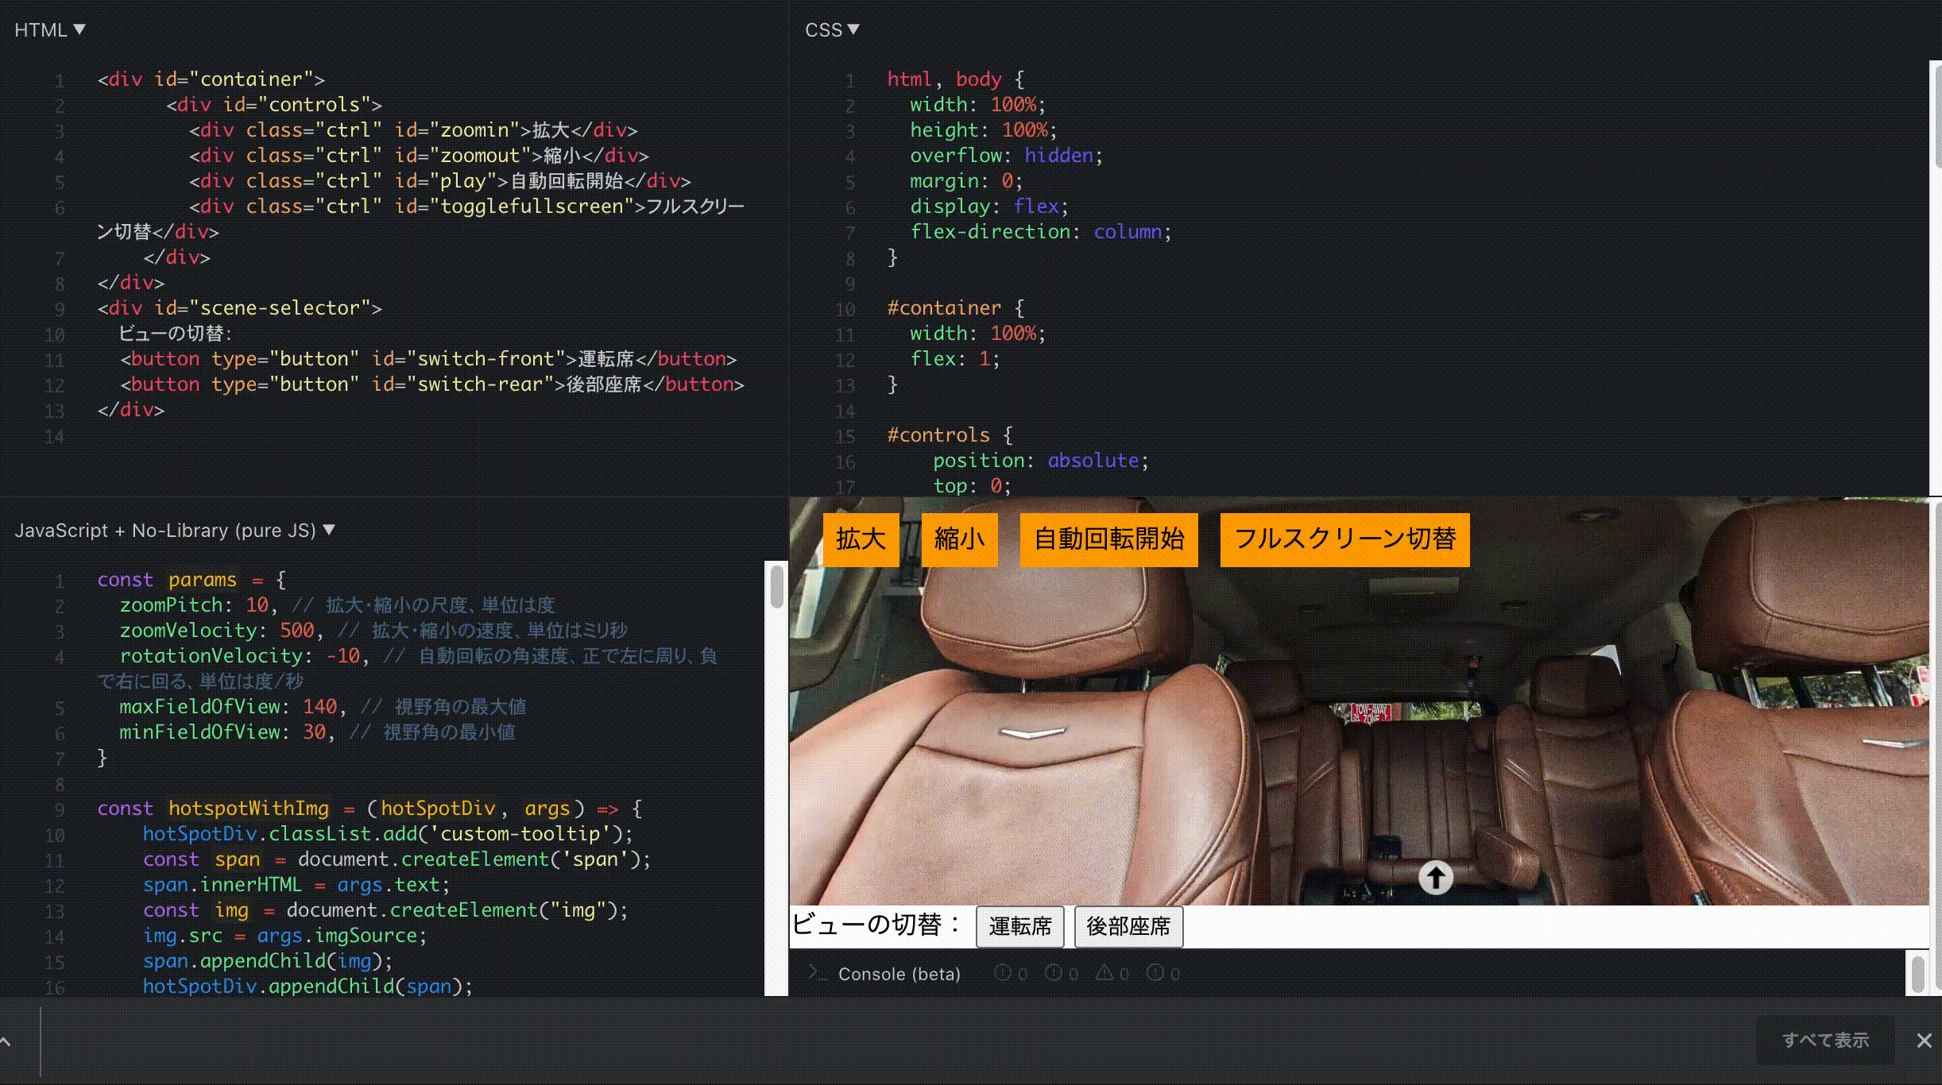This screenshot has height=1085, width=1942.
Task: Open the CSS panel dropdown
Action: (832, 30)
